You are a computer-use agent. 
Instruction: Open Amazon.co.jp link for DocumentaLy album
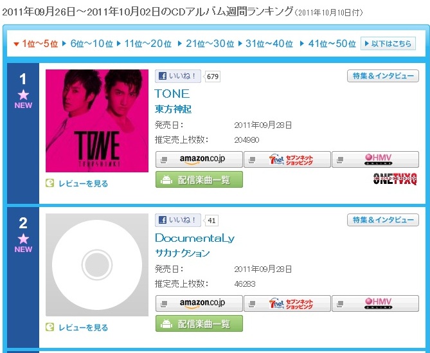pos(199,303)
